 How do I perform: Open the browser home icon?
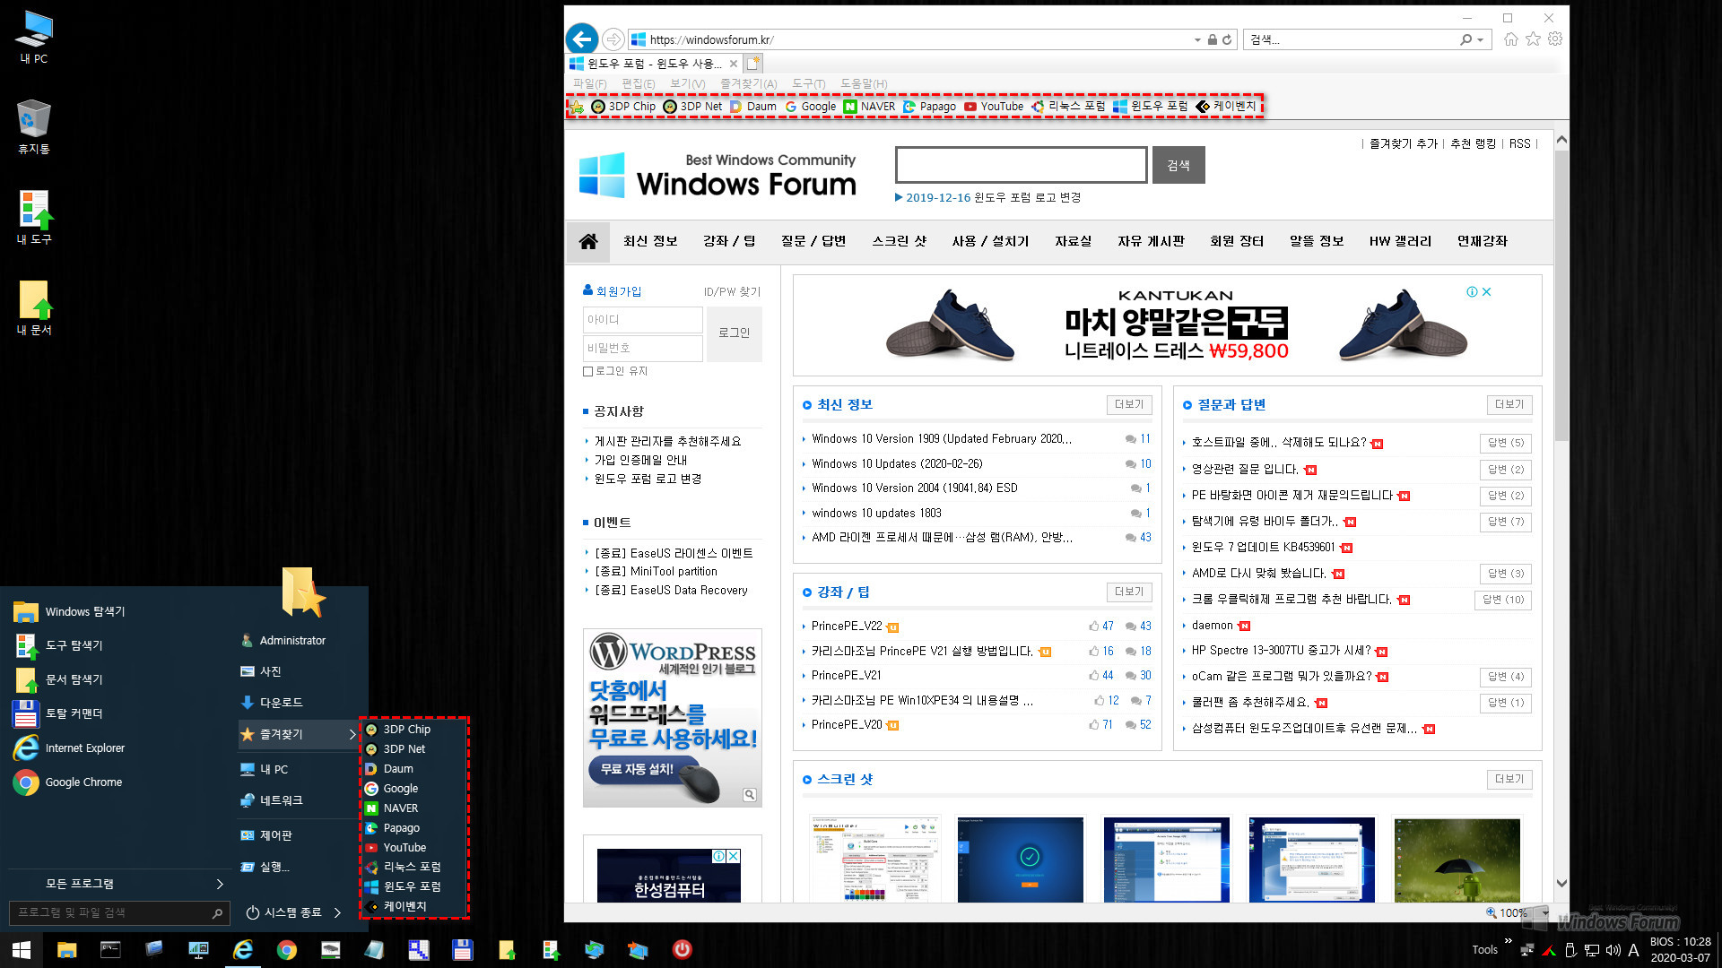[x=1511, y=39]
